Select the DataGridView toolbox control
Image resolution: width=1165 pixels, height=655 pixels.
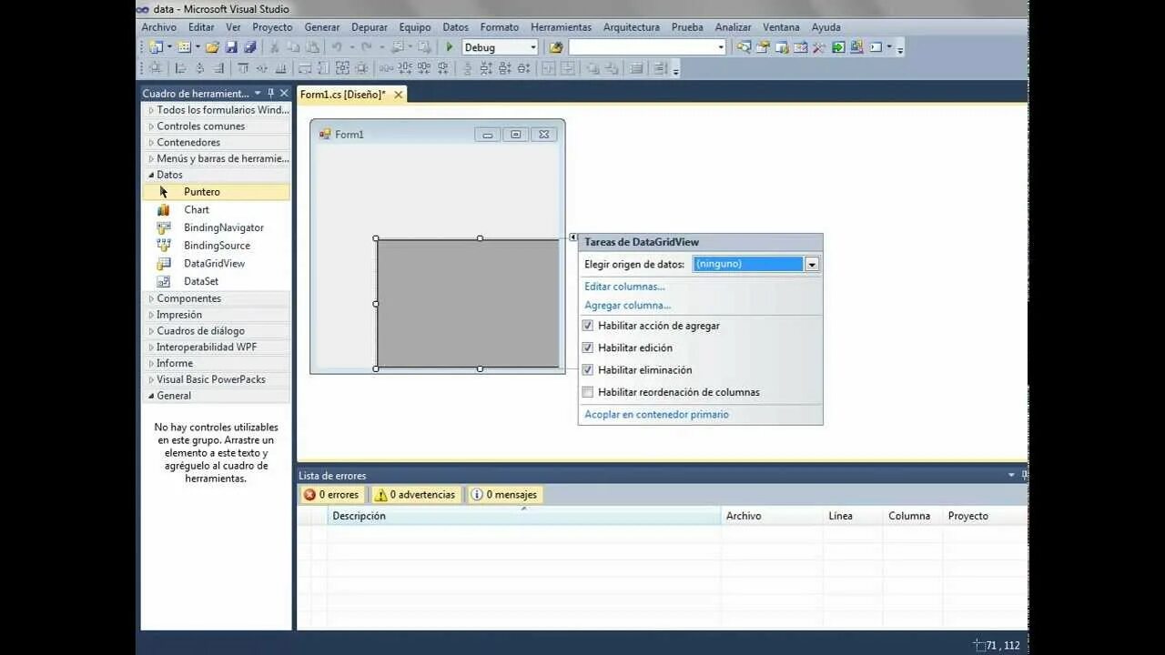point(217,264)
